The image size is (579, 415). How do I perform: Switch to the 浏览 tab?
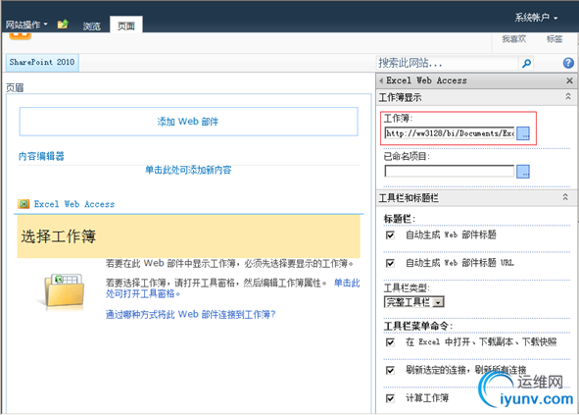coord(91,26)
